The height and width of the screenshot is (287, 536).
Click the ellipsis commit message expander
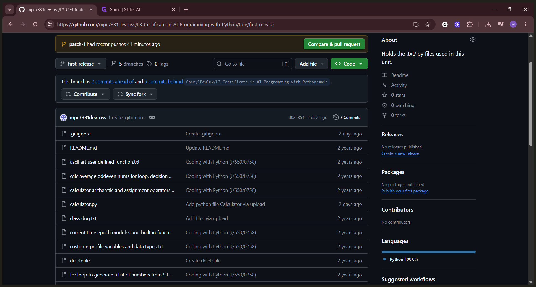(152, 117)
